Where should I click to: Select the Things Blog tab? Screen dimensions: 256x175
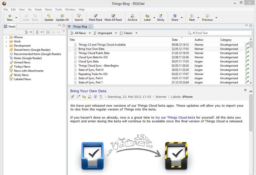click(x=80, y=26)
